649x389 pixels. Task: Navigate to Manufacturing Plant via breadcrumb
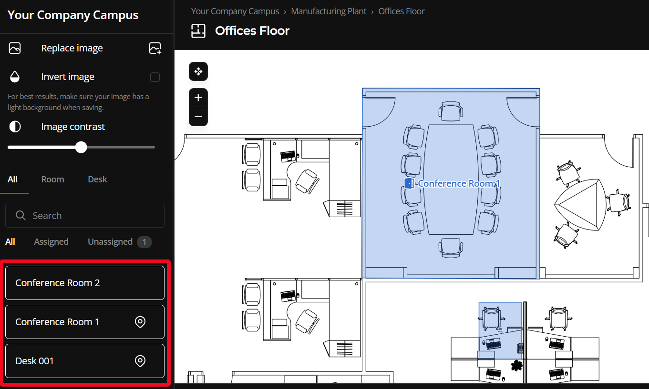click(x=329, y=11)
